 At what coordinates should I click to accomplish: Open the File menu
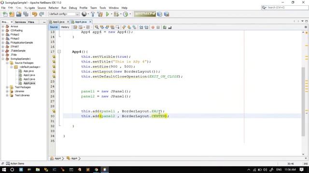tap(3, 8)
